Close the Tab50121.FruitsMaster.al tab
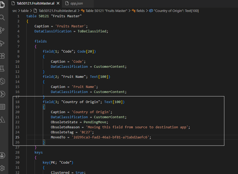 [58, 3]
